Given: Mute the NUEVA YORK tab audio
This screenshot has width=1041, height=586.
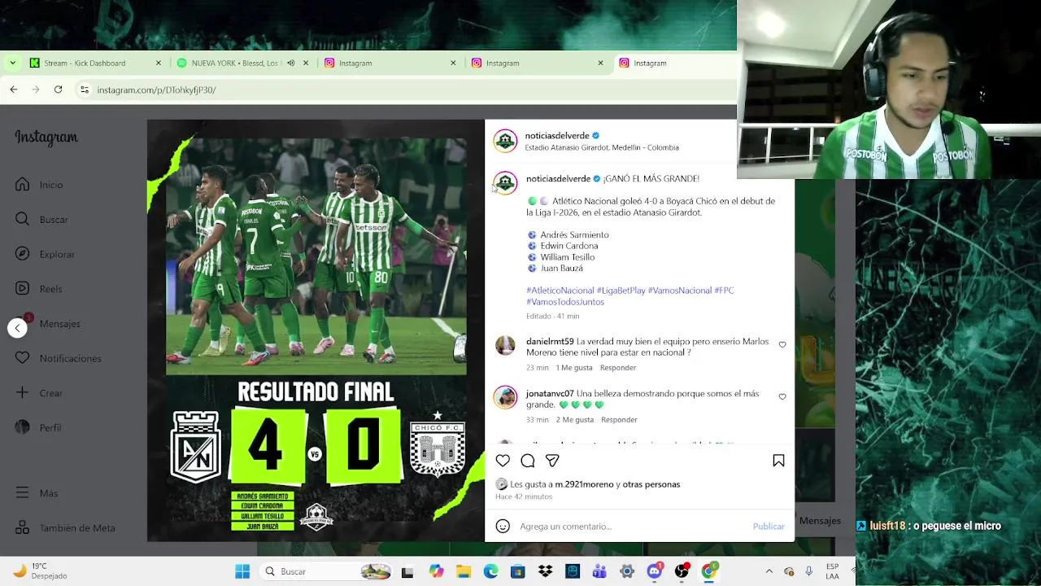Looking at the screenshot, I should pos(290,63).
